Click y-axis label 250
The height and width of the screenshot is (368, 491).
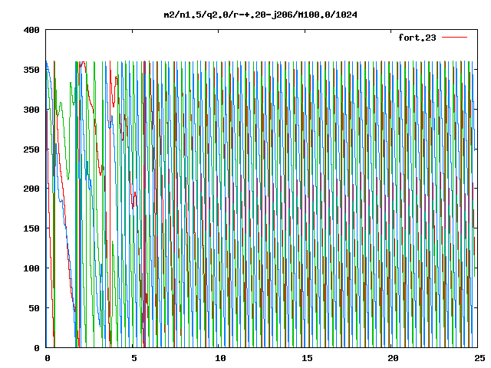31,149
